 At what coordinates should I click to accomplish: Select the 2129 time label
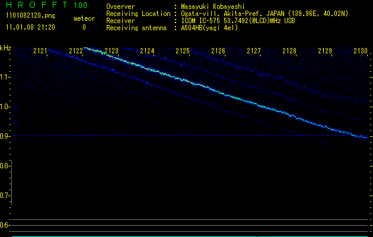[325, 51]
